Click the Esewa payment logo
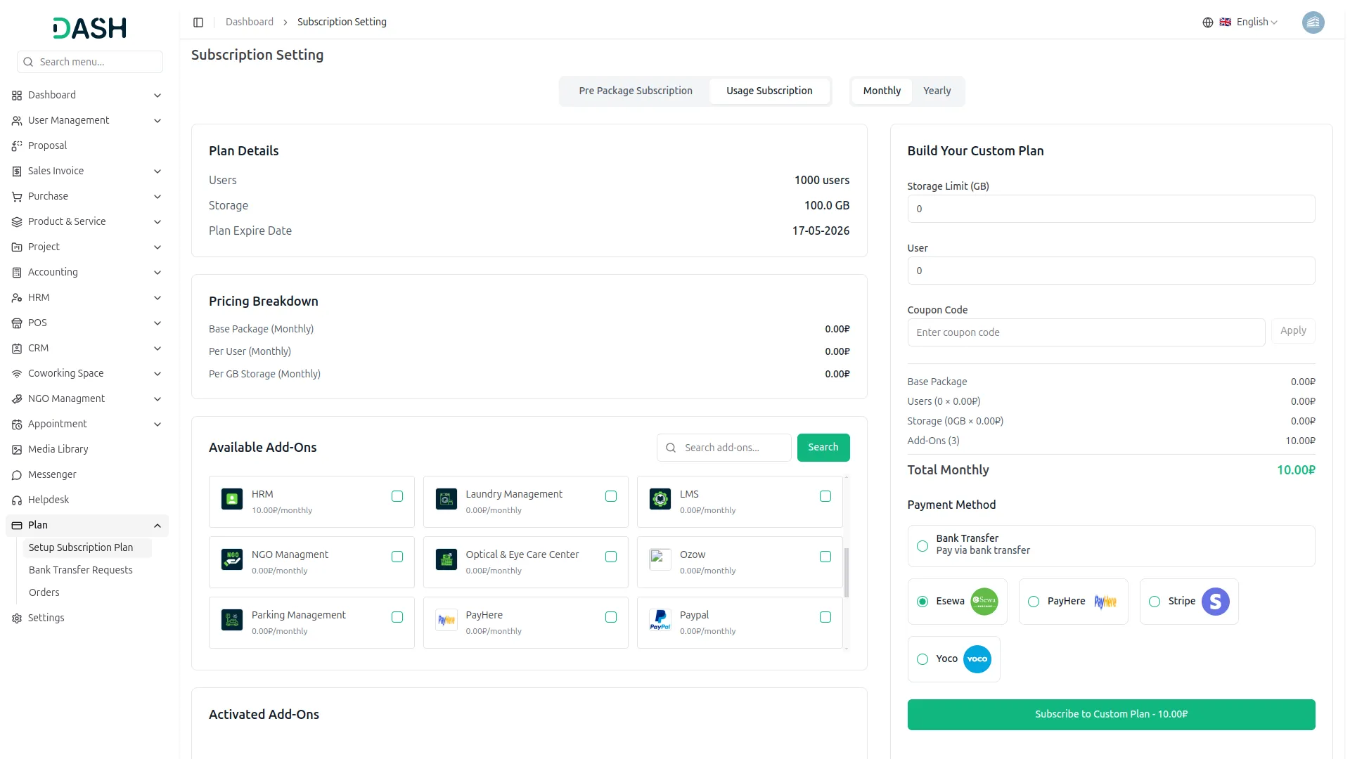This screenshot has width=1350, height=759. click(984, 602)
